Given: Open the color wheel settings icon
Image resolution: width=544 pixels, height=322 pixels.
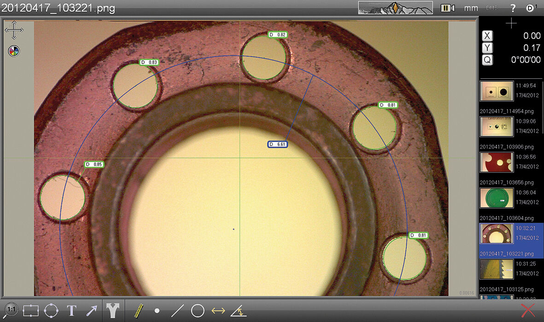Looking at the screenshot, I should click(14, 51).
